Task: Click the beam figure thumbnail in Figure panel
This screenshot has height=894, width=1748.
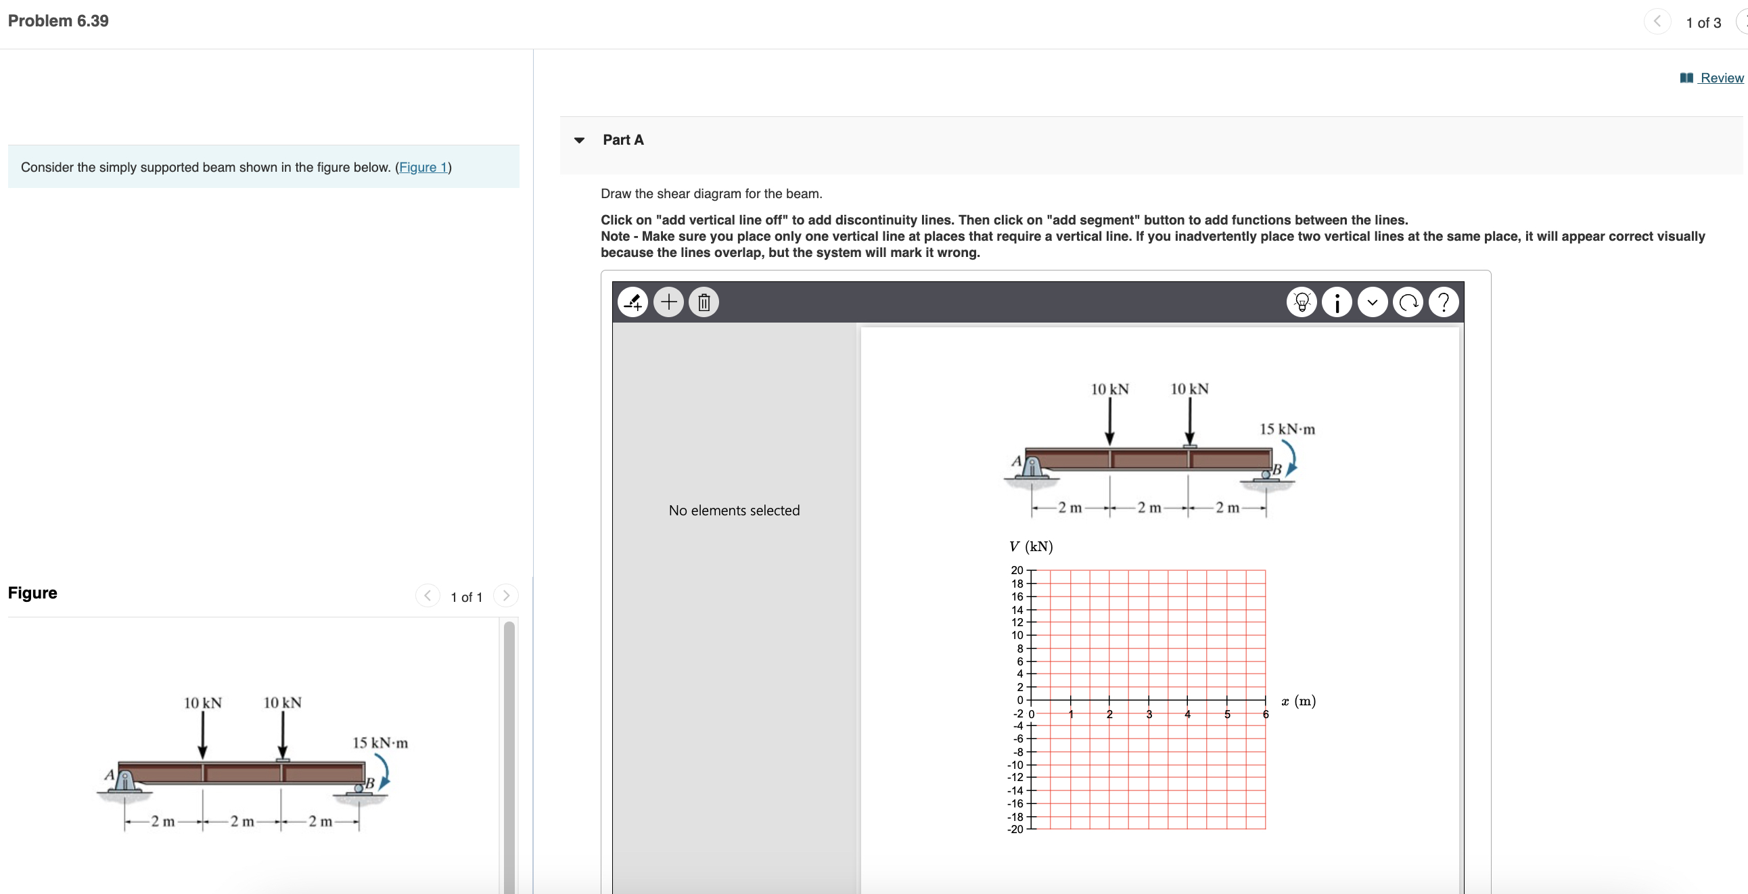Action: (x=253, y=763)
